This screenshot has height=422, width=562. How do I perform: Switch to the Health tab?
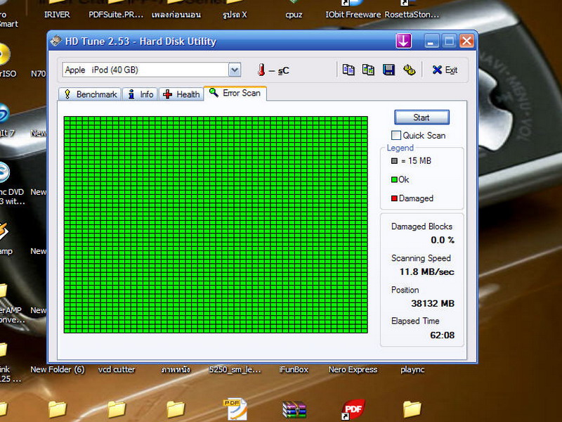coord(181,94)
